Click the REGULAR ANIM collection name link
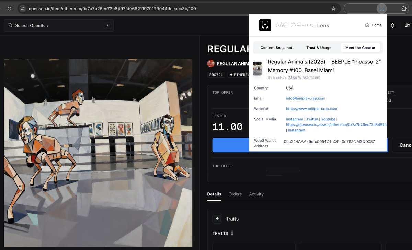 [x=233, y=64]
